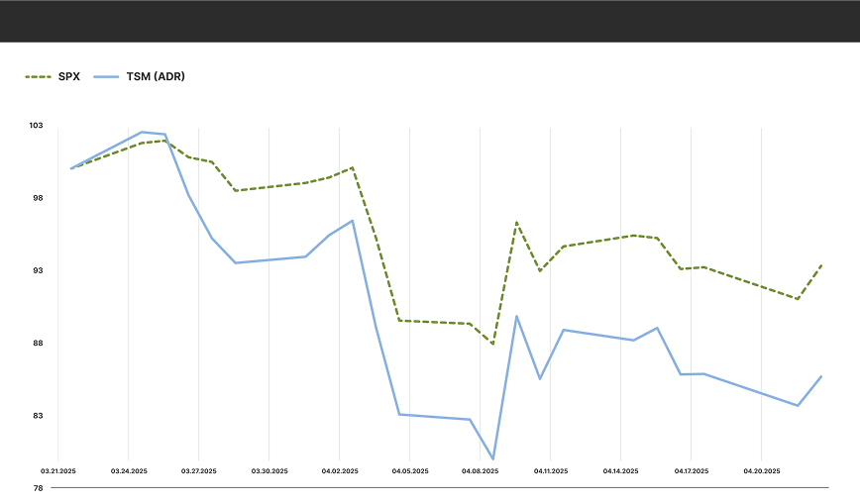
Task: Click the 98 y-axis value label
Action: click(x=39, y=198)
